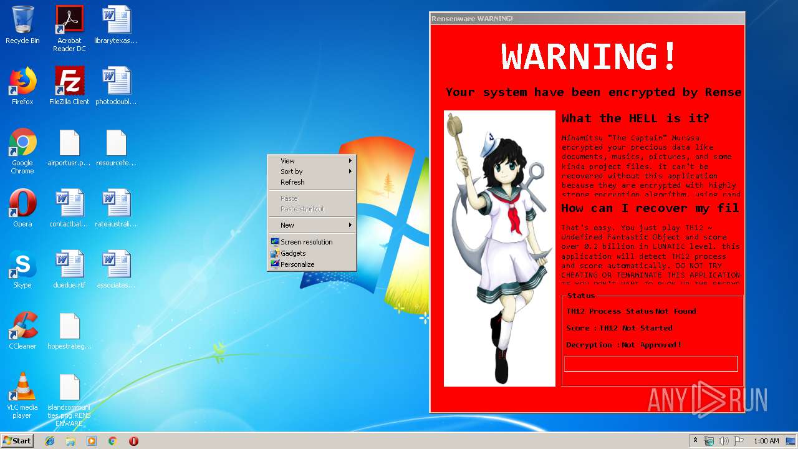The height and width of the screenshot is (449, 798).
Task: Click 'What the HELL is it?' heading
Action: tap(635, 118)
